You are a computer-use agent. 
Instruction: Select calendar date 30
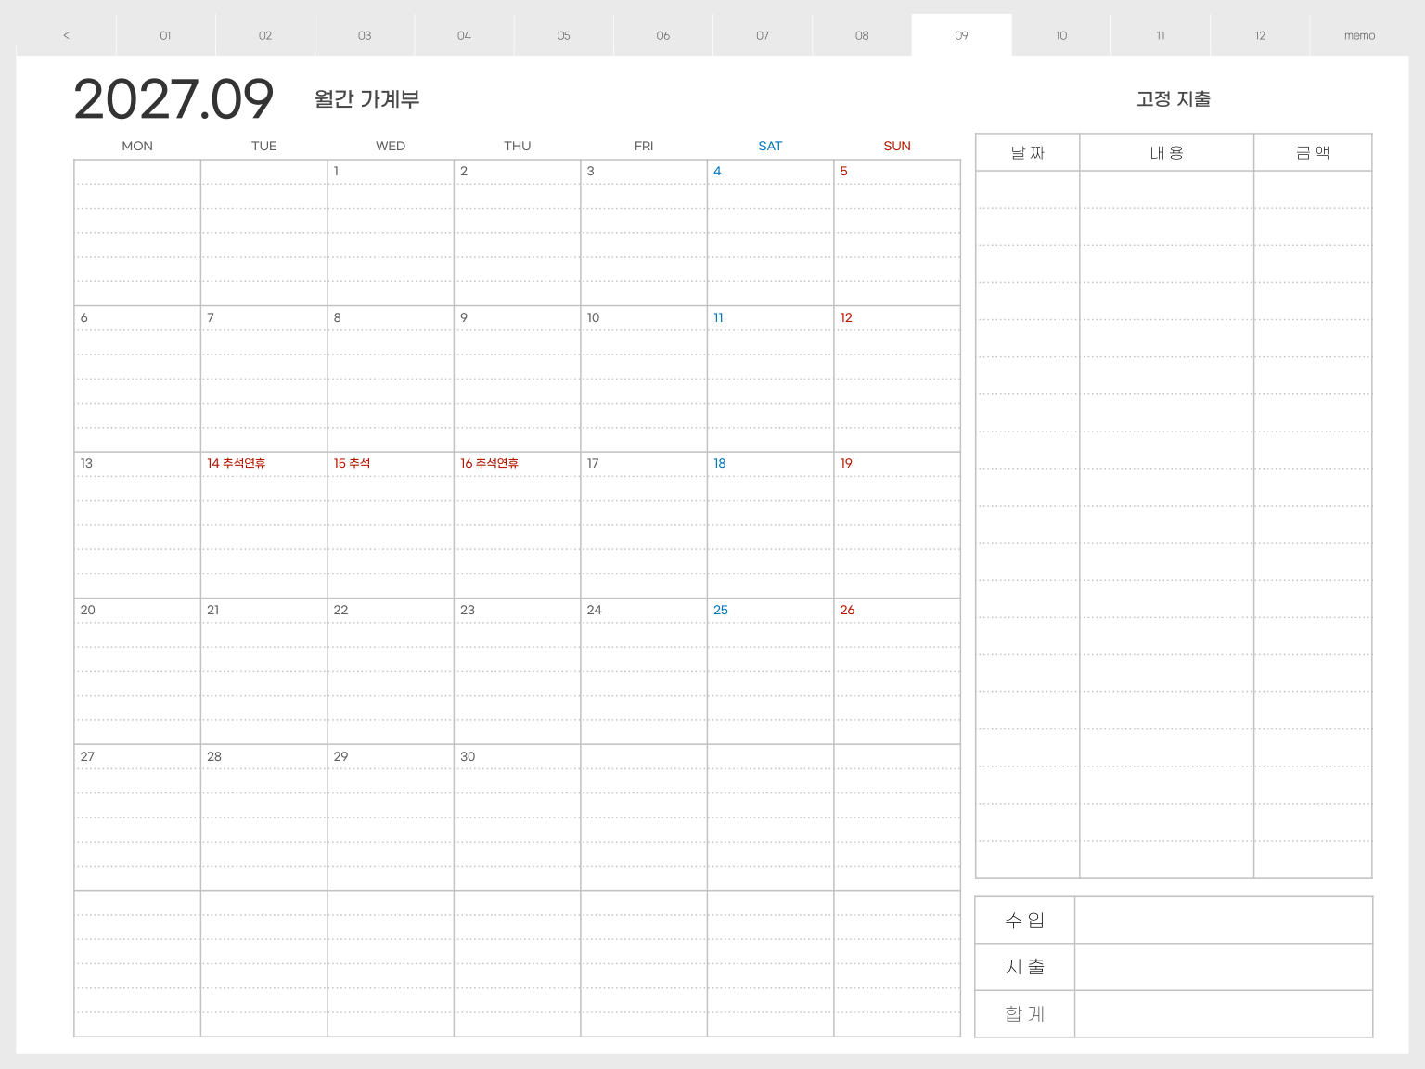(x=468, y=756)
